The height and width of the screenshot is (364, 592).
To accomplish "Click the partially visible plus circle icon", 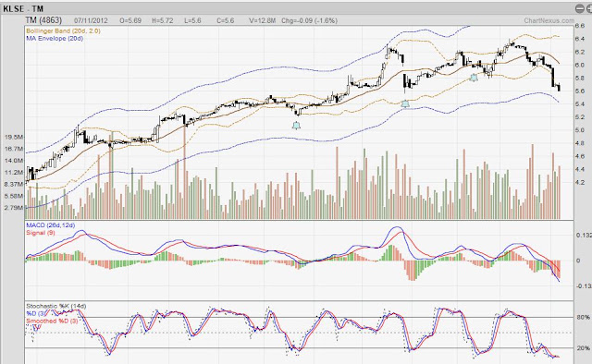I will [589, 8].
